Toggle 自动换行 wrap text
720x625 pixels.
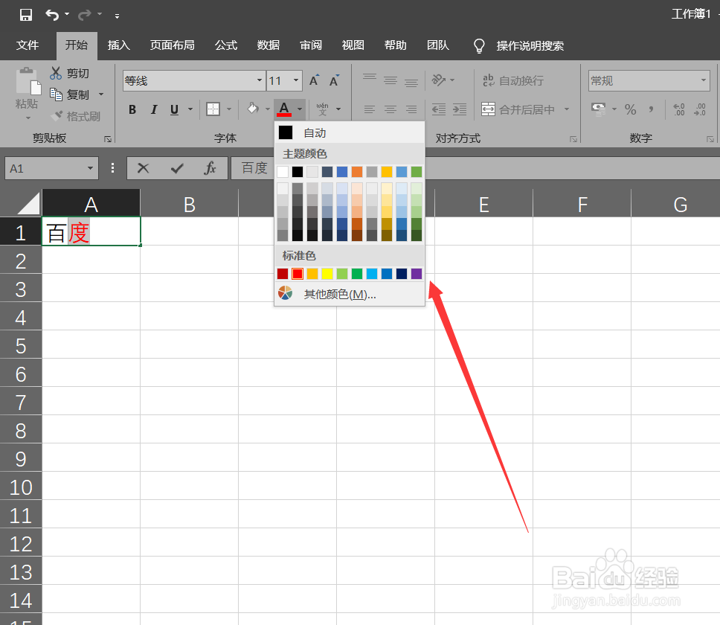point(513,81)
